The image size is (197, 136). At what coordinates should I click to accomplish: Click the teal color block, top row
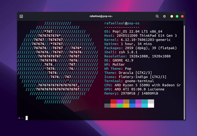coord(145,102)
